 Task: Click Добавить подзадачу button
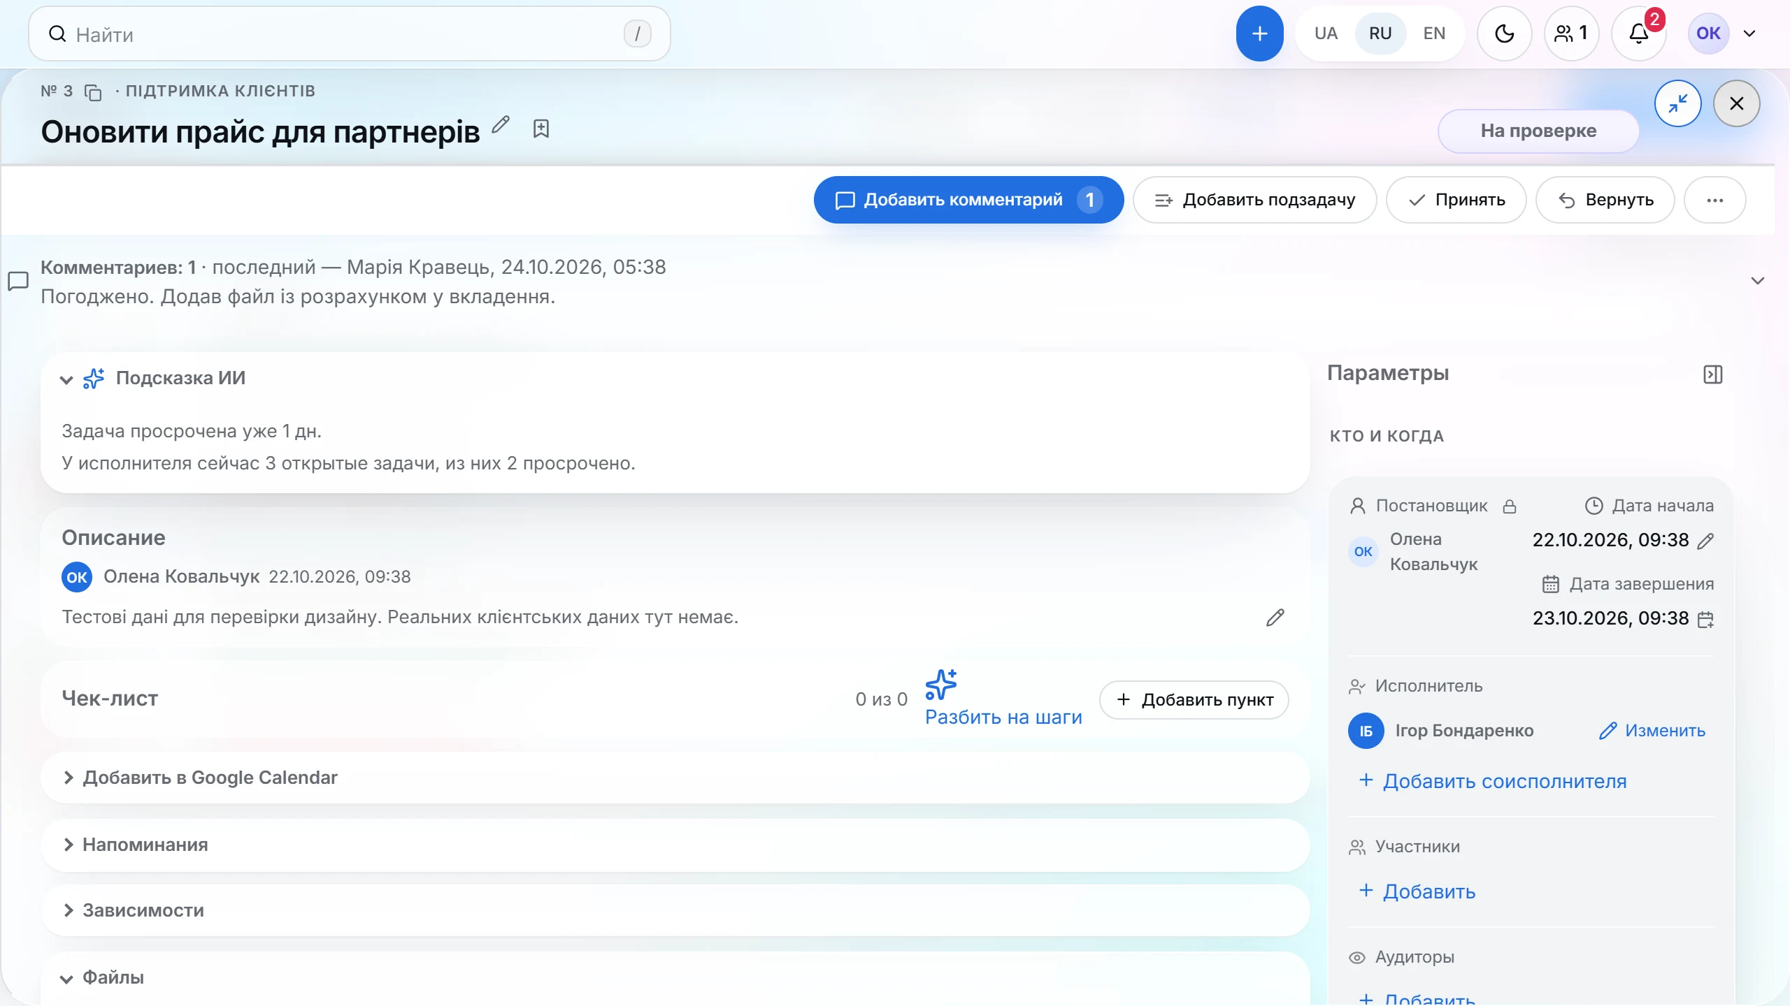[1254, 200]
